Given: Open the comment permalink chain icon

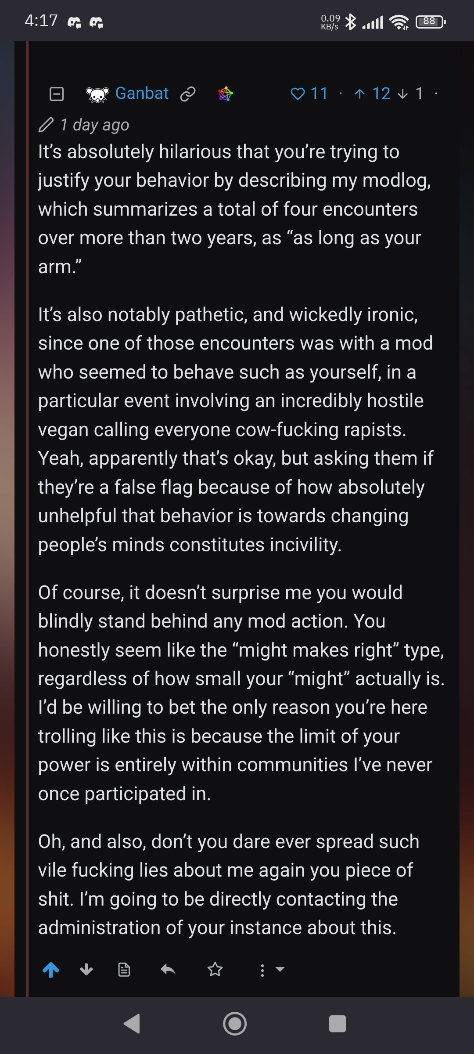Looking at the screenshot, I should [188, 94].
